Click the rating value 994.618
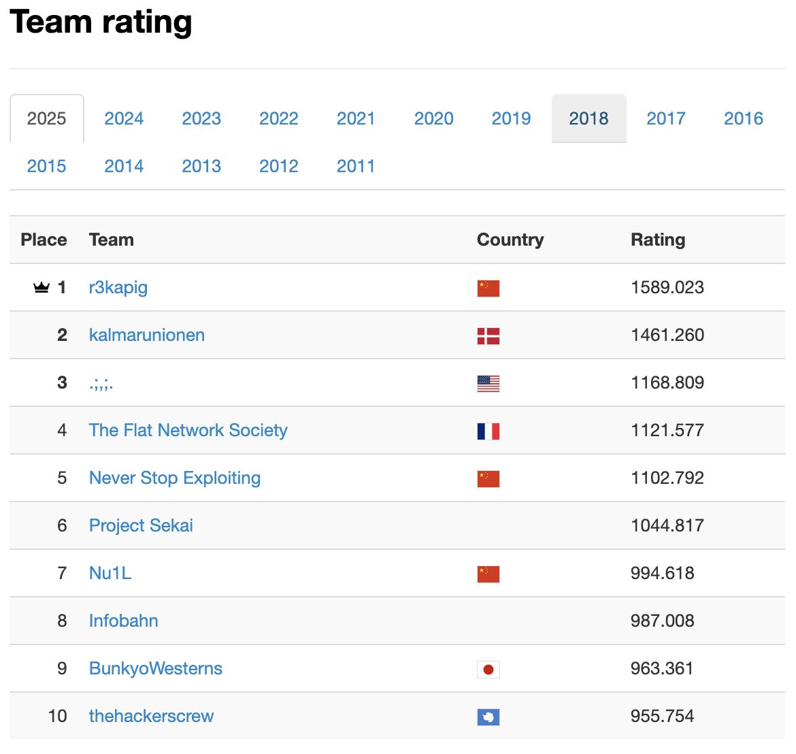796x754 pixels. pos(663,573)
